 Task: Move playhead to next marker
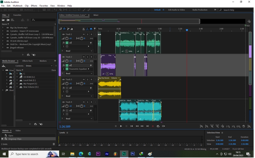point(147,126)
